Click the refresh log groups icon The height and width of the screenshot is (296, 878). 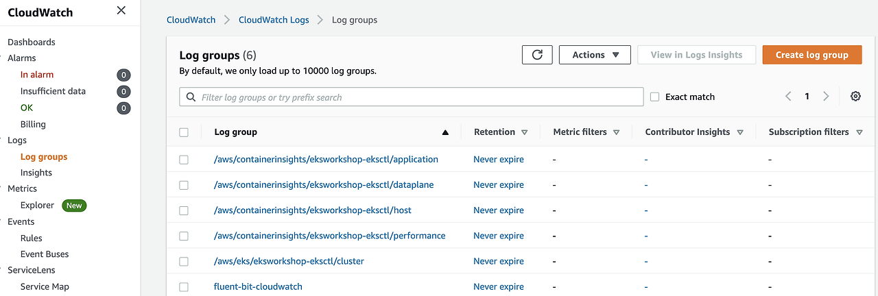coord(537,55)
